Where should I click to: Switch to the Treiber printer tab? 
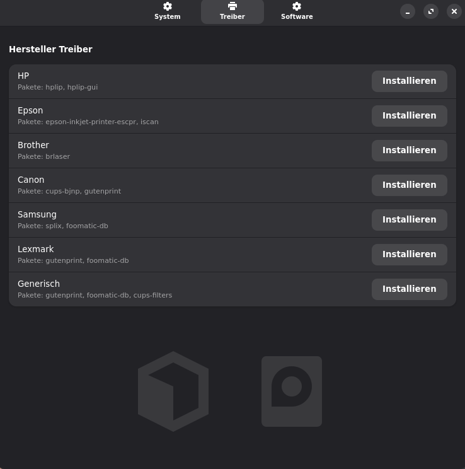pos(232,11)
